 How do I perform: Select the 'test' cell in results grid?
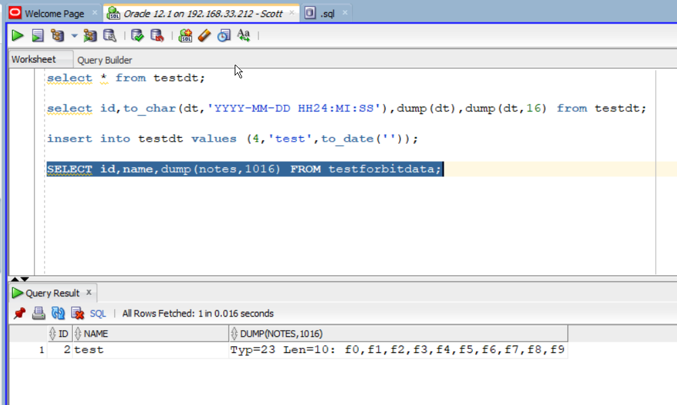(x=89, y=350)
